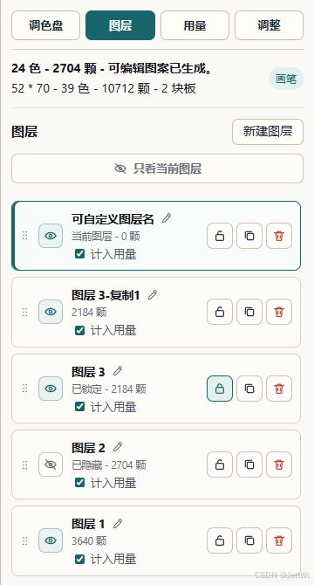314x585 pixels.
Task: Create a layer with 新建图层
Action: pyautogui.click(x=268, y=132)
